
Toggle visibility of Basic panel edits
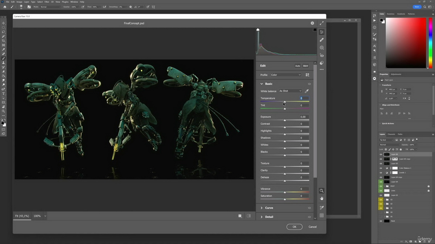309,84
